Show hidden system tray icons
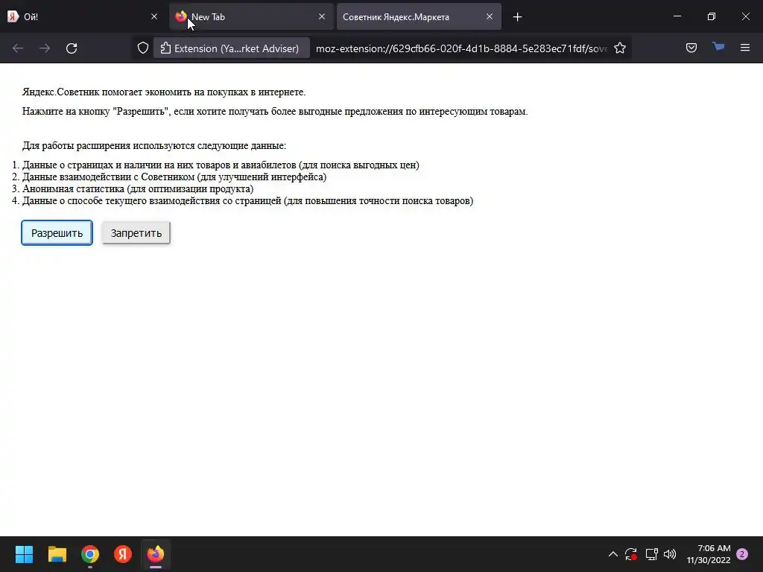The width and height of the screenshot is (763, 572). point(613,554)
